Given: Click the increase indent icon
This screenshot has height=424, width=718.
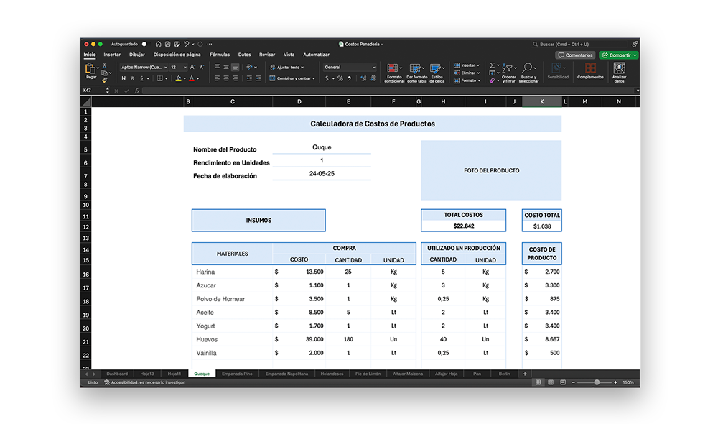Looking at the screenshot, I should [x=258, y=78].
